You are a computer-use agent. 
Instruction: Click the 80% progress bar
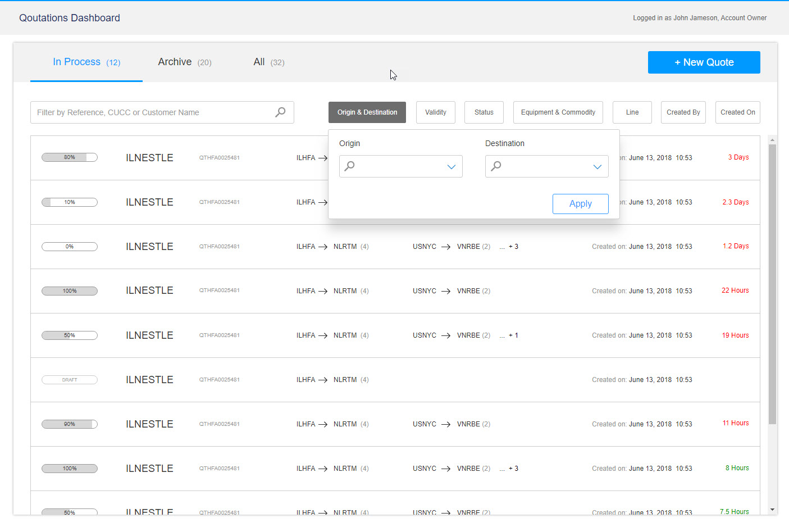pos(70,157)
